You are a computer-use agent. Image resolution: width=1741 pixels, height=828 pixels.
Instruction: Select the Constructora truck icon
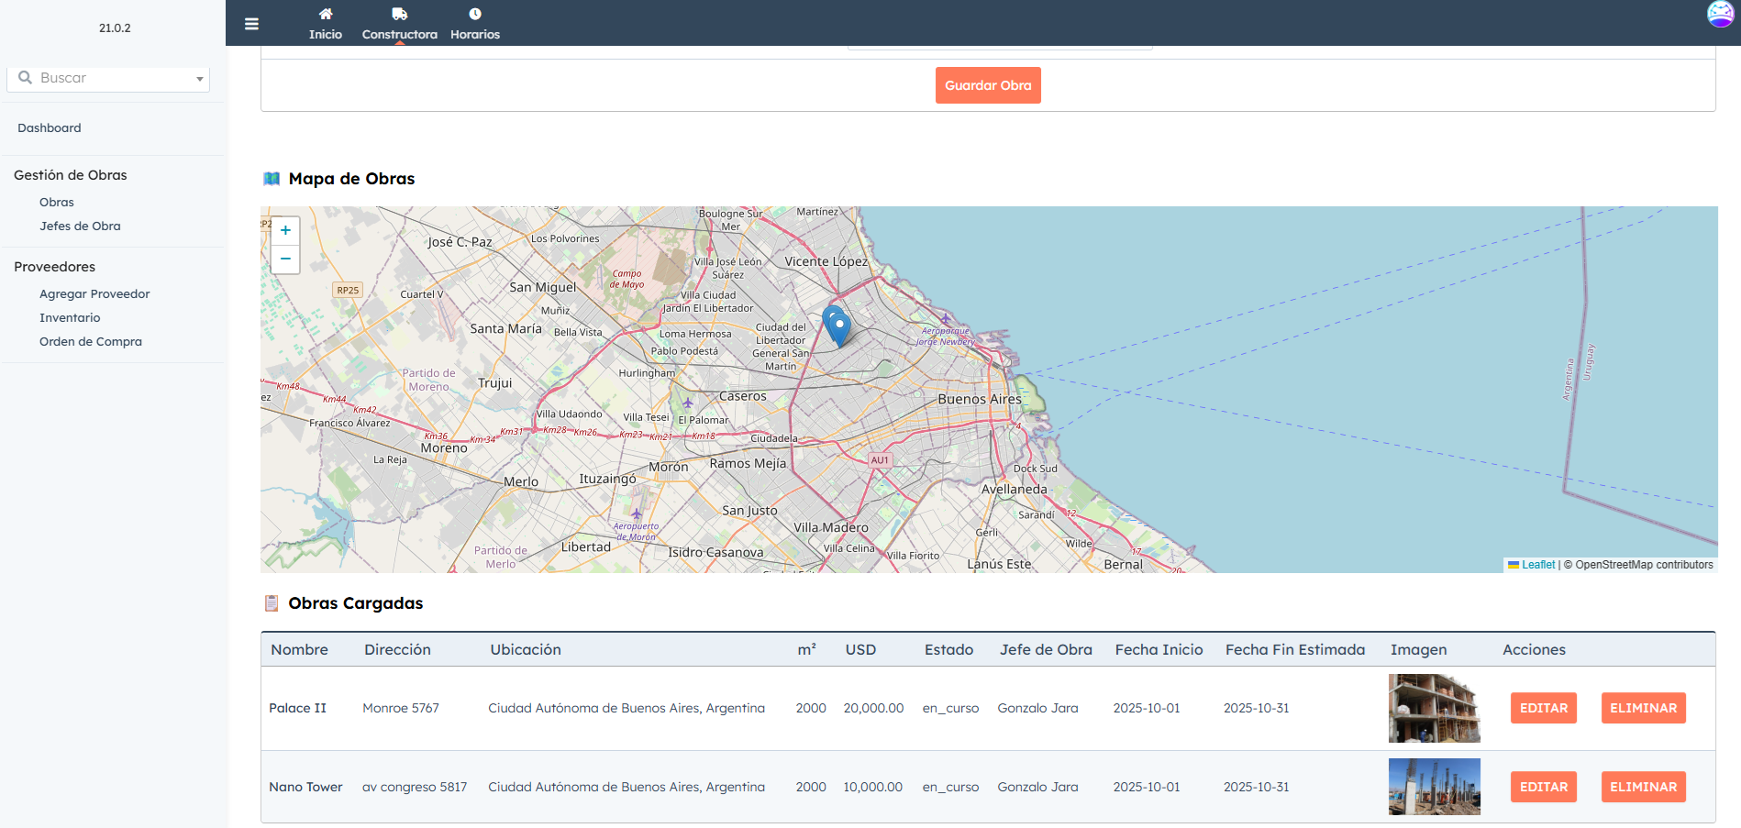coord(399,15)
